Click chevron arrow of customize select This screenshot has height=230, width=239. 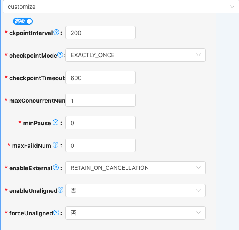232,7
